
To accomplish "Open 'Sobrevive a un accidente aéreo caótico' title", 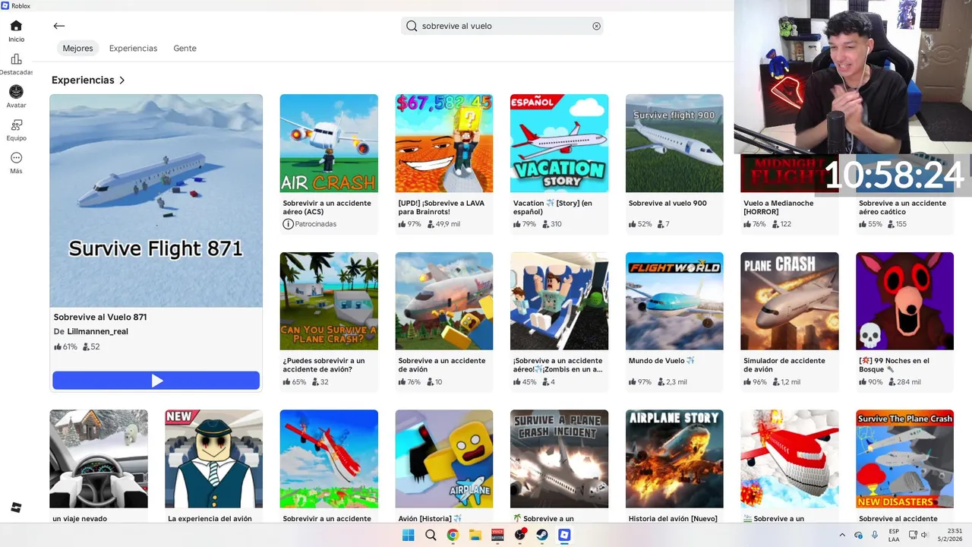I will [x=902, y=207].
